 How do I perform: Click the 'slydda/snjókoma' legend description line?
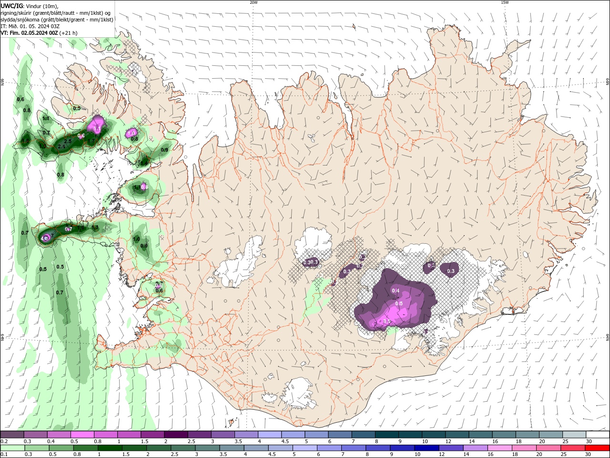tap(57, 20)
